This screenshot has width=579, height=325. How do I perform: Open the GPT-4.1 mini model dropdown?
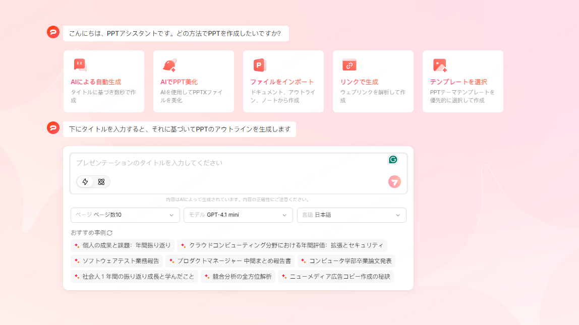pyautogui.click(x=238, y=215)
